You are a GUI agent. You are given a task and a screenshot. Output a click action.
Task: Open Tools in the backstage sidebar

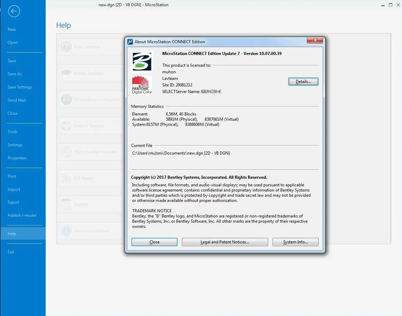click(12, 132)
